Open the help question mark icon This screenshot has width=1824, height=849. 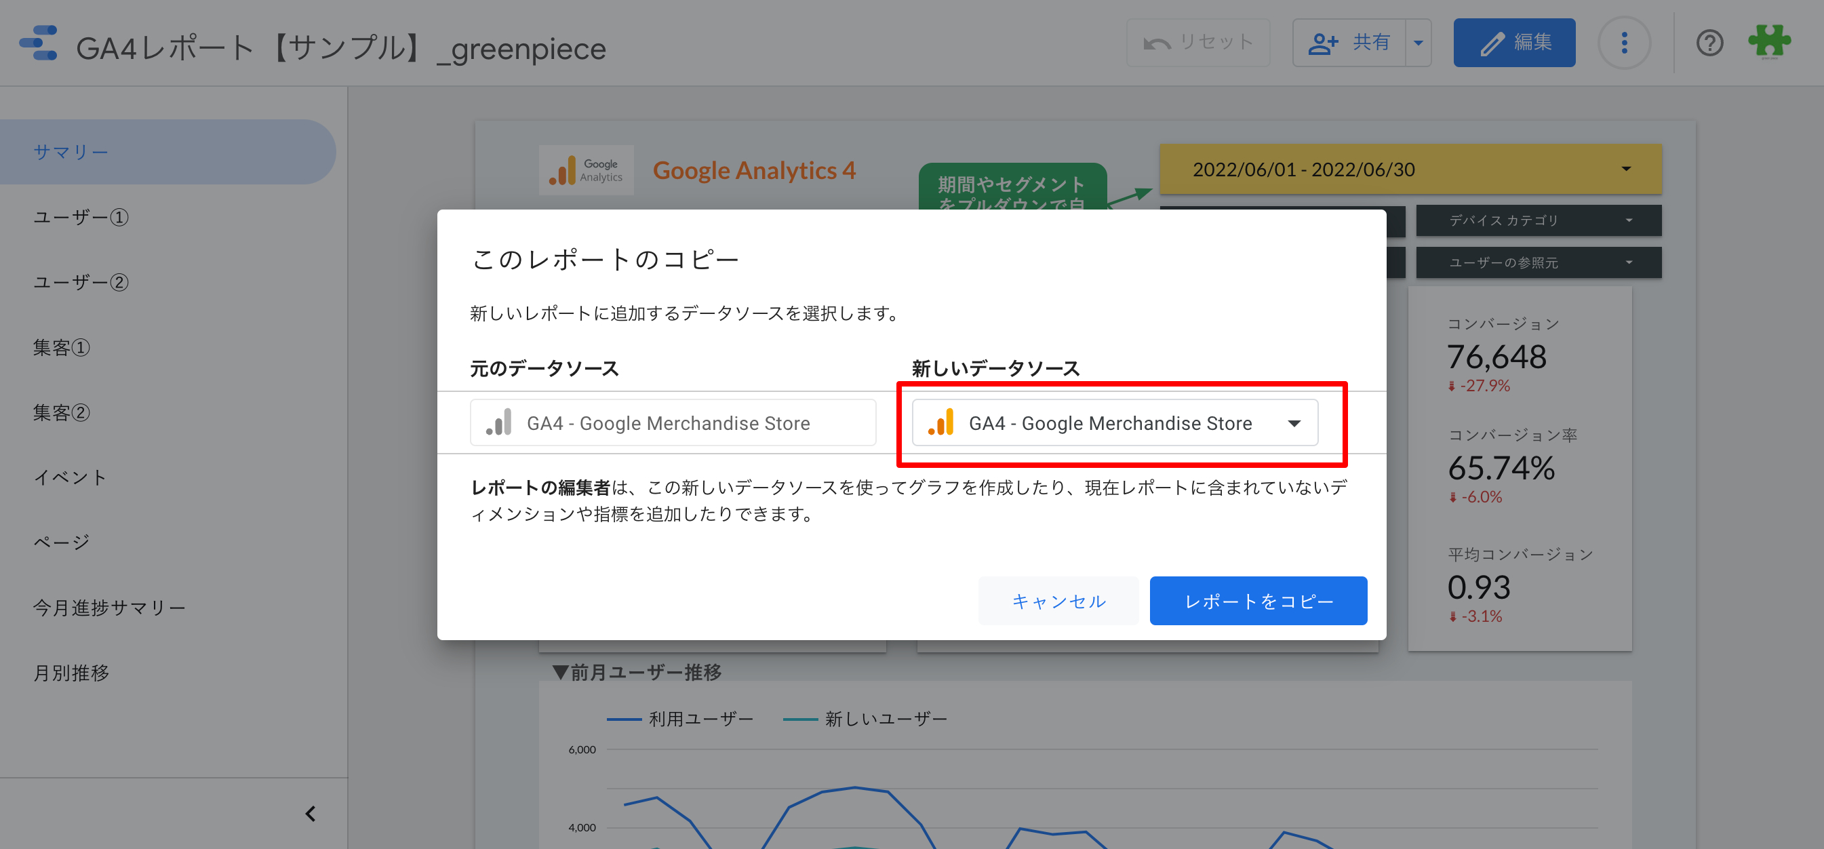(1709, 43)
